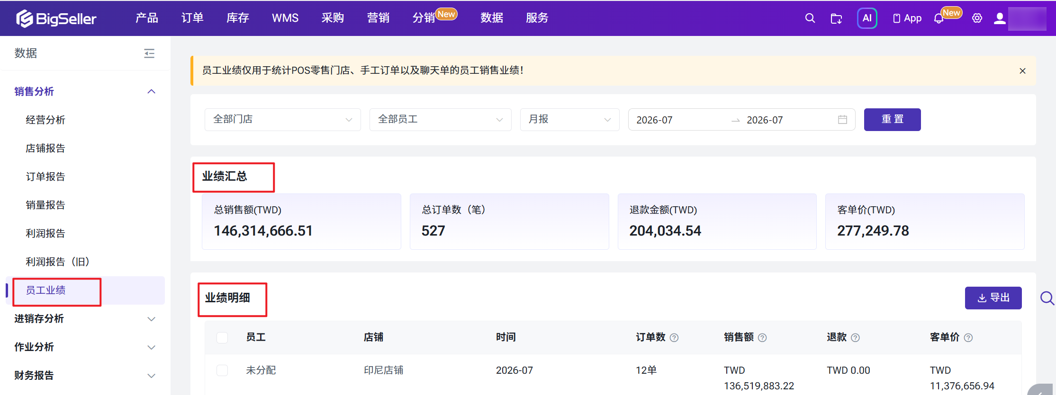Open the date range calendar icon
This screenshot has height=395, width=1056.
842,120
